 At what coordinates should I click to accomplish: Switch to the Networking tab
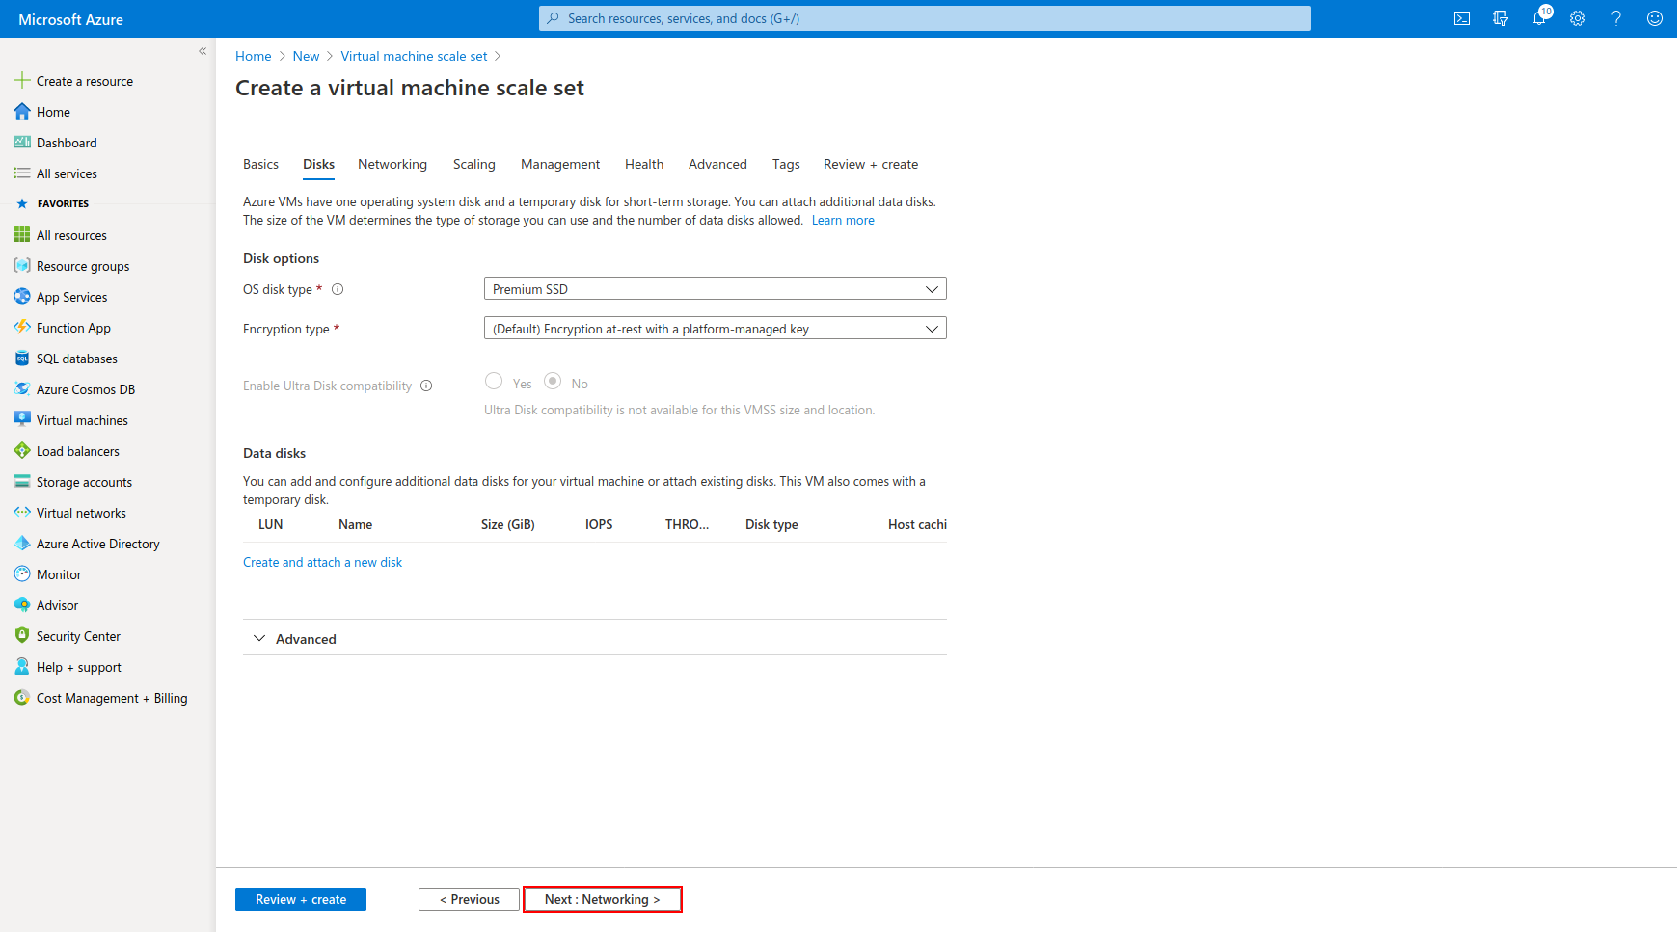click(392, 165)
